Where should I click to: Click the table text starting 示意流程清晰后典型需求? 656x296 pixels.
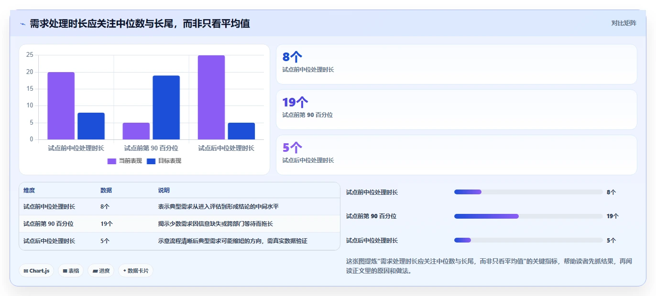point(233,241)
